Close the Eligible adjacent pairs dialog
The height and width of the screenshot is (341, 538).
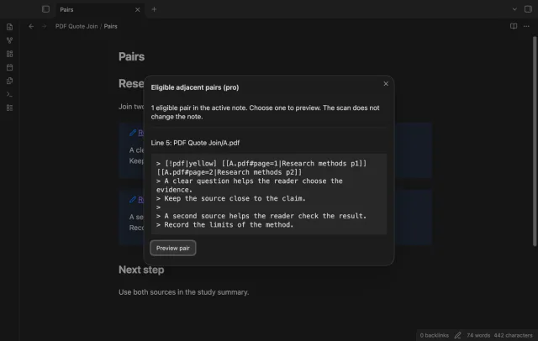[386, 84]
